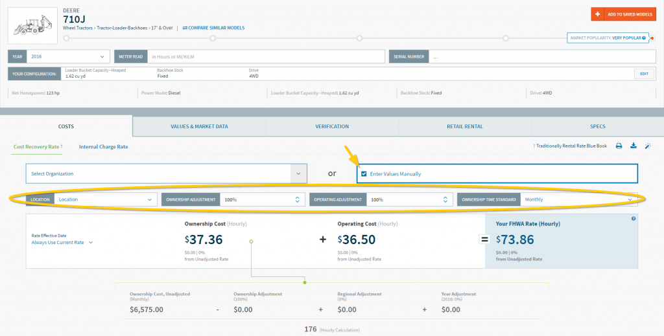Viewport: 664px width, 336px height.
Task: Adjust Ownership Adjustment 100% stepper
Action: click(x=297, y=199)
